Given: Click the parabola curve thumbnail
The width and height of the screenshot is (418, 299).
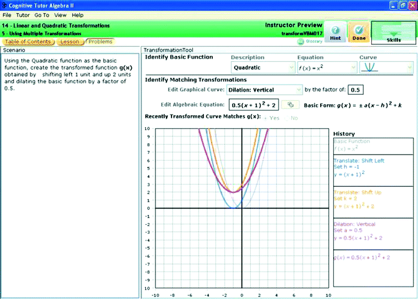Looking at the screenshot, I should coord(369,67).
